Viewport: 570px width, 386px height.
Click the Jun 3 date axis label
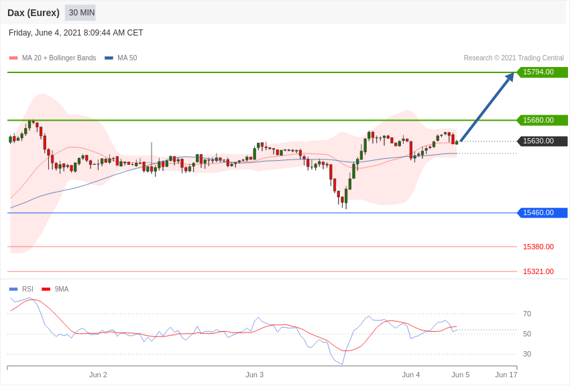[x=254, y=375]
